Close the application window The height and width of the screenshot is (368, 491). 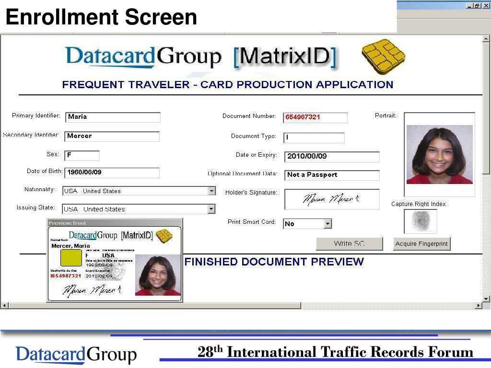486,5
